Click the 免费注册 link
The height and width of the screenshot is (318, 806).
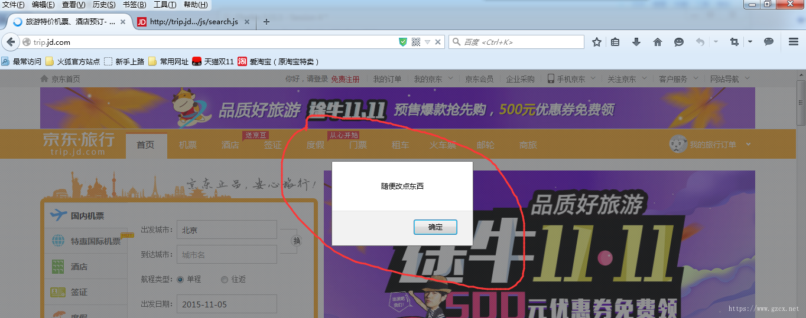click(345, 78)
